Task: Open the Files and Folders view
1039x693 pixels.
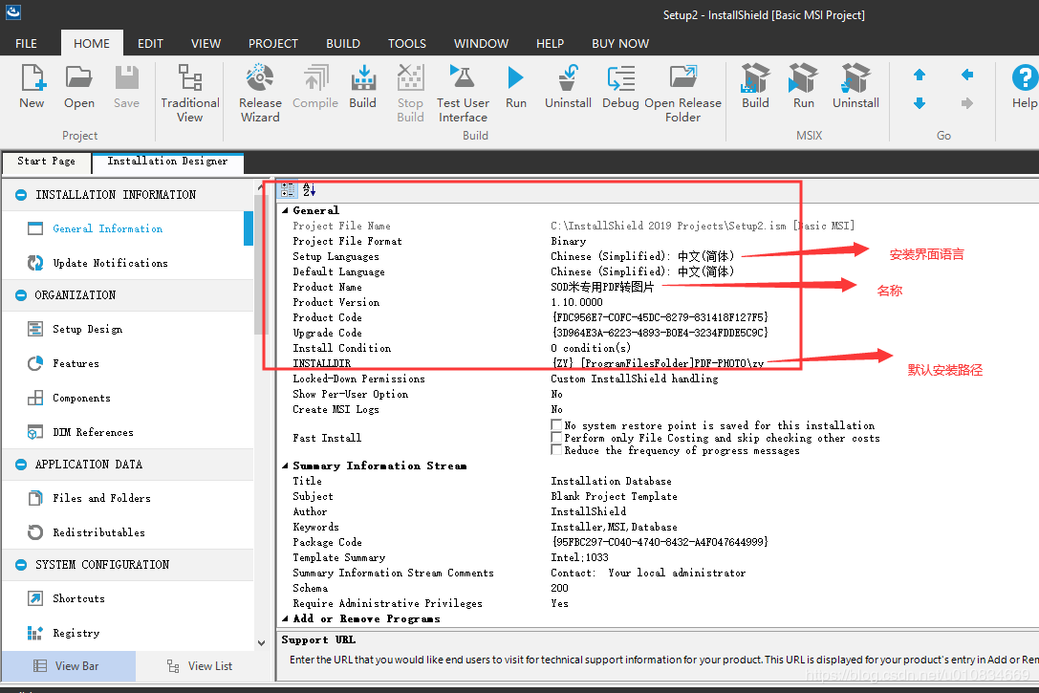Action: click(101, 498)
